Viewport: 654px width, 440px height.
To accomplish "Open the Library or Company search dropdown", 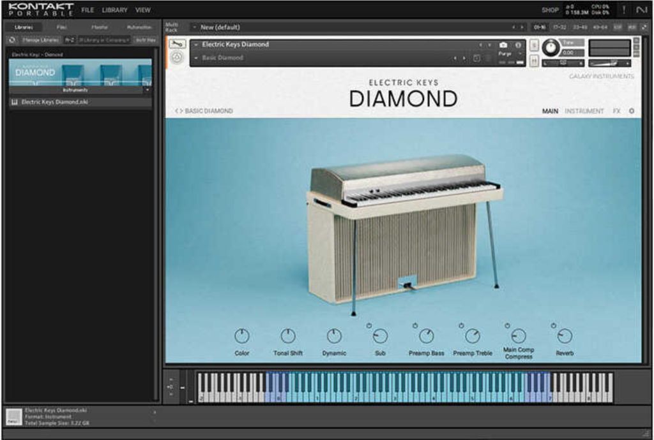I will tap(104, 40).
